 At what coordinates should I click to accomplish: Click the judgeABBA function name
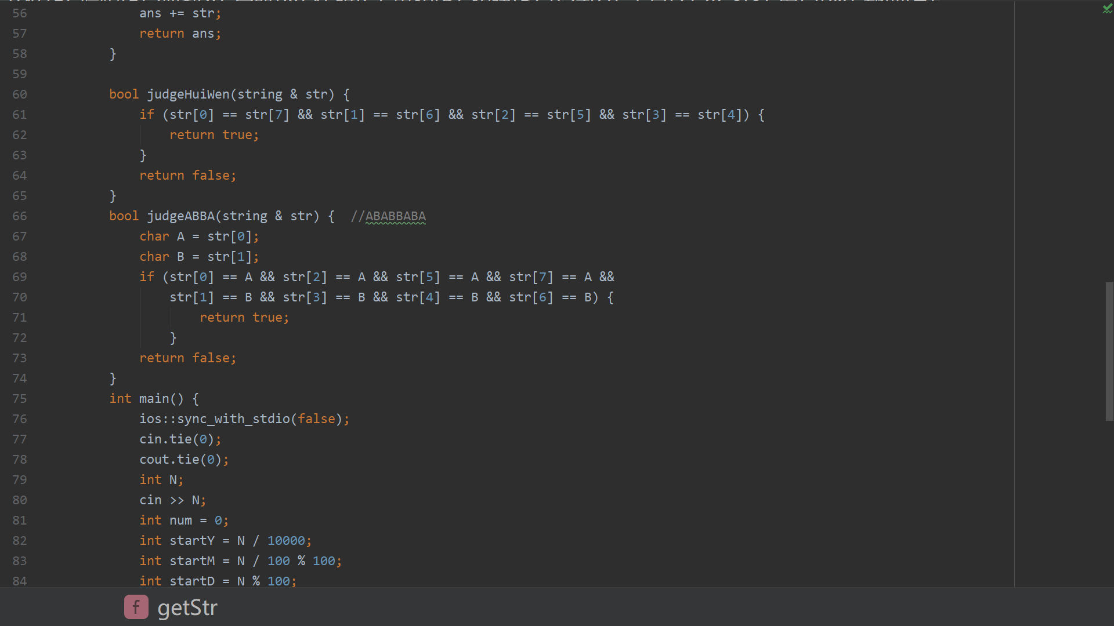pos(180,216)
